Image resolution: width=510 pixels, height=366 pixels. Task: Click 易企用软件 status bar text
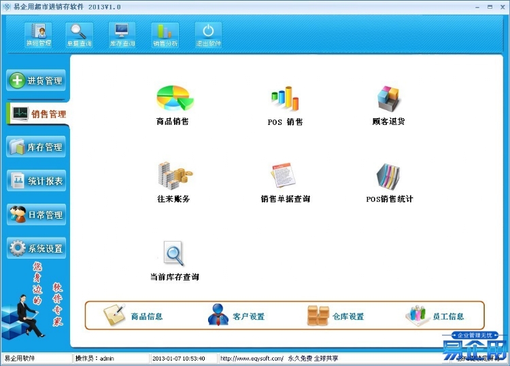[x=20, y=359]
